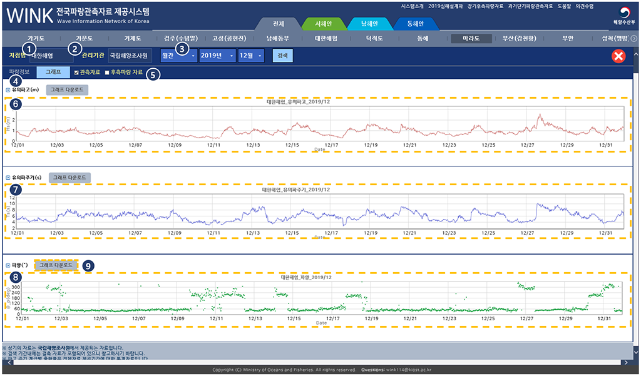Toggle the 관측자료 checkbox
The height and width of the screenshot is (376, 641).
76,73
